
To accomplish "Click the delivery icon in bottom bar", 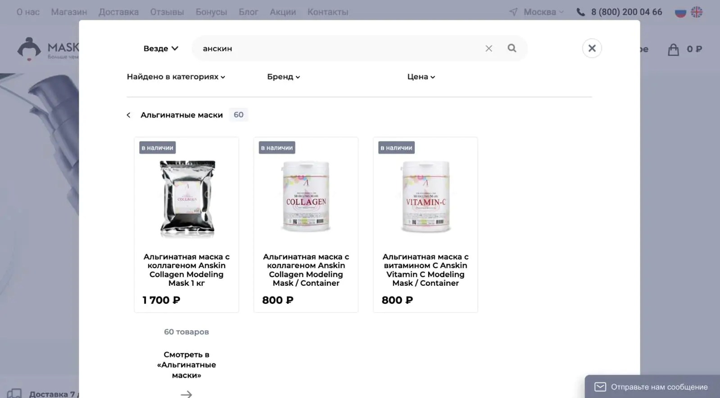I will (x=14, y=393).
